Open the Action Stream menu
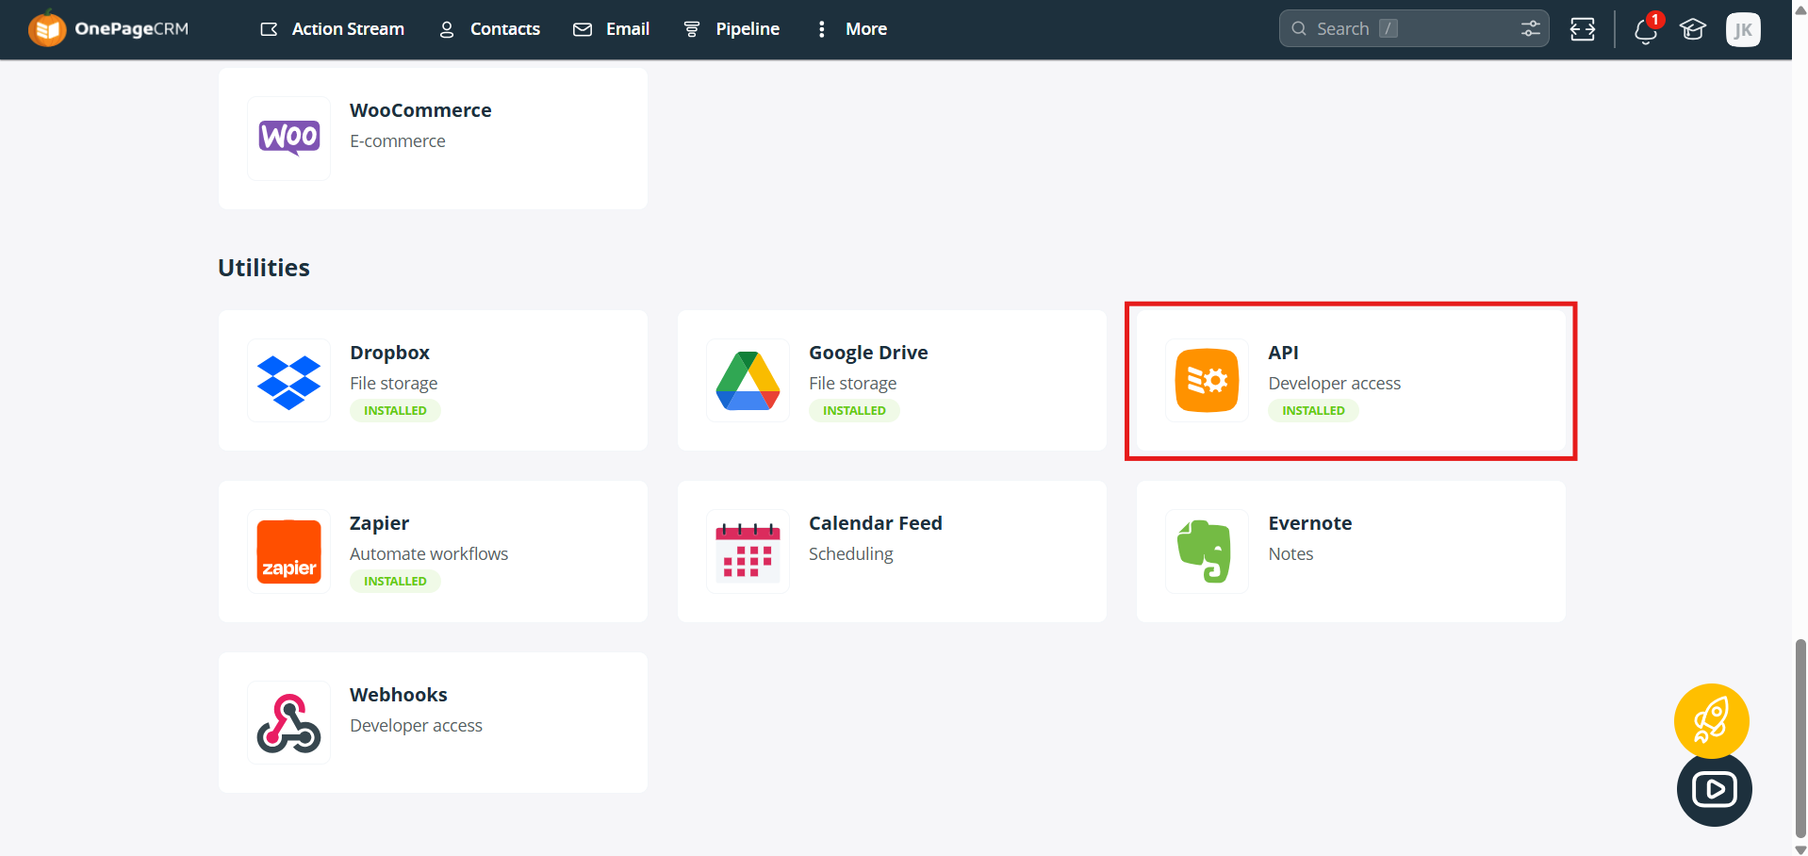 click(333, 29)
